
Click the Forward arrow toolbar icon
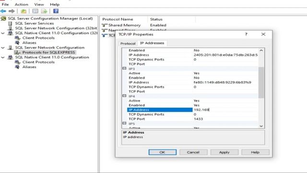(x=12, y=11)
